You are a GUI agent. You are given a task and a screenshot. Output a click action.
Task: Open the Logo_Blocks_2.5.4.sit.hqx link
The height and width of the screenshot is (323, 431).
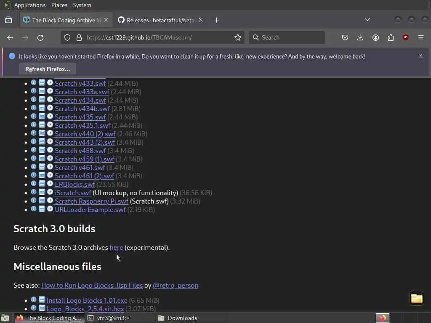[85, 309]
